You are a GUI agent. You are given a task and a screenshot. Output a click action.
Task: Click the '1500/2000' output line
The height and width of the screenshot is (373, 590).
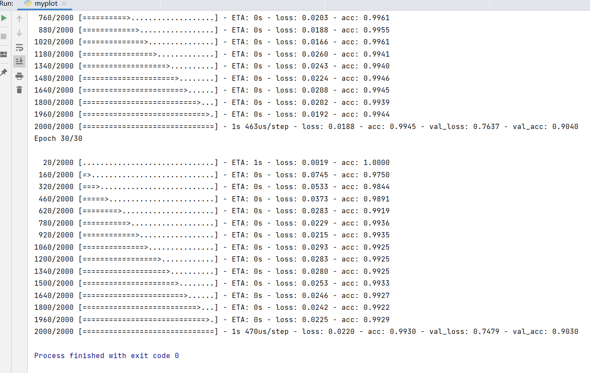(x=212, y=283)
